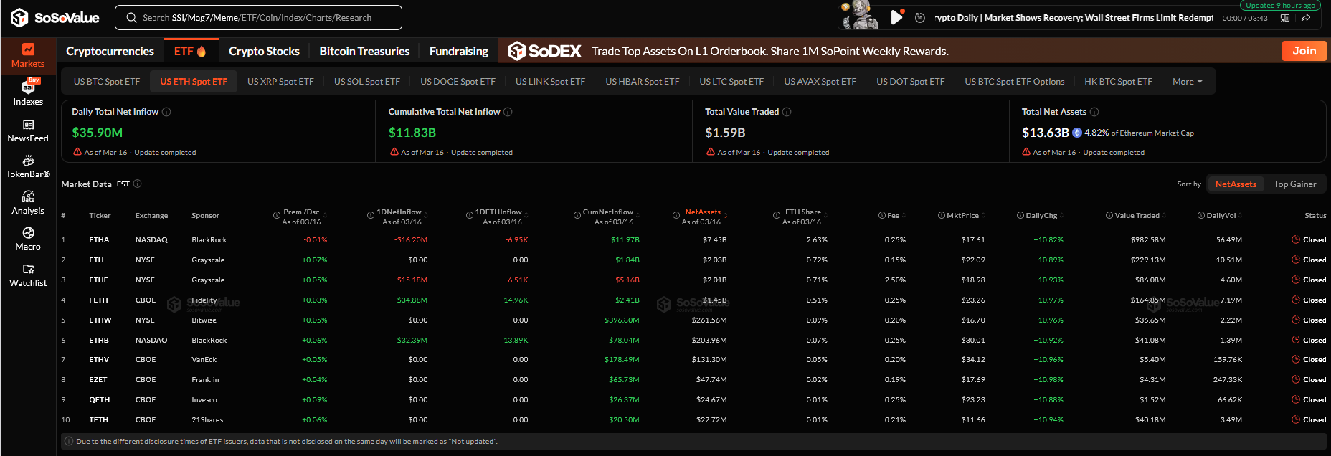
Task: Click the Updated 9 hours ago badge
Action: click(1280, 5)
